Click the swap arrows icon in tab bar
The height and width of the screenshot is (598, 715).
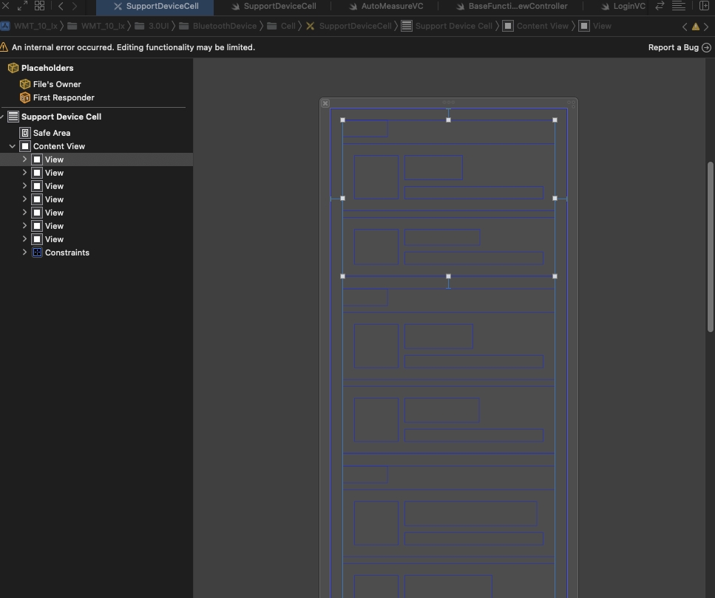660,6
